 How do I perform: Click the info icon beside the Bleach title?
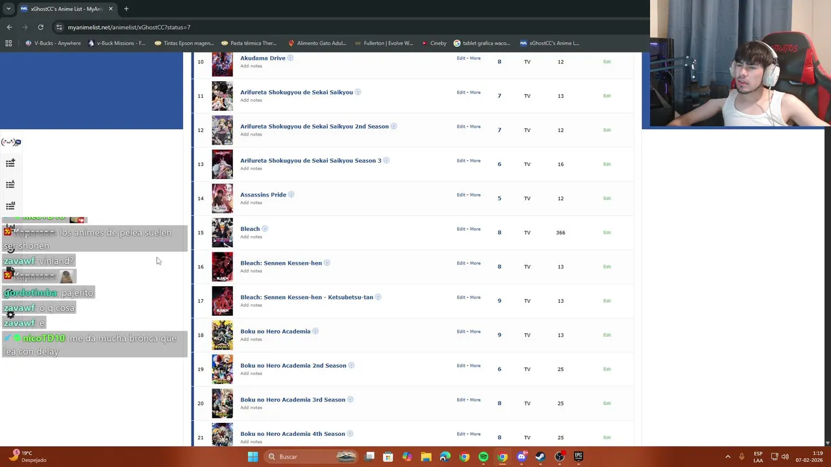point(264,229)
